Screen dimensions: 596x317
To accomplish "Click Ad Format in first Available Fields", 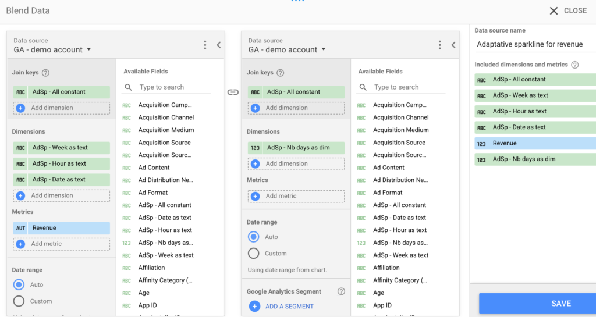I will click(153, 193).
